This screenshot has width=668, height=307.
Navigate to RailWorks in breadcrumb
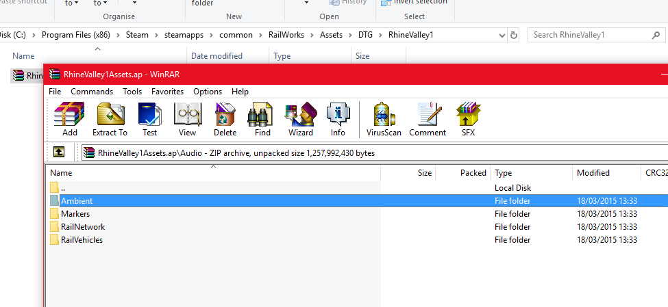click(286, 35)
